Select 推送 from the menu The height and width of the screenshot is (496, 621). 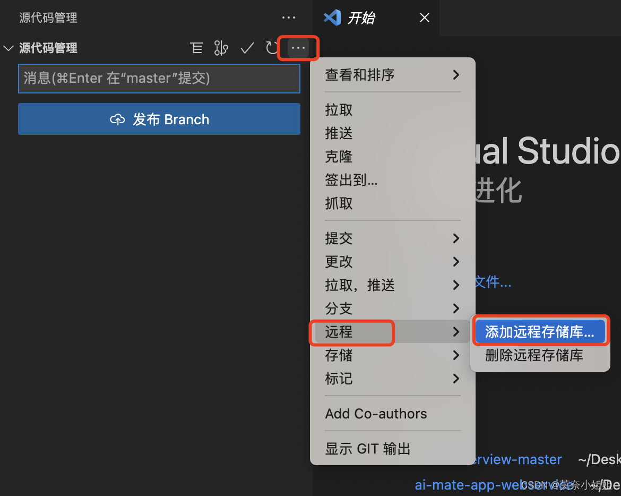pos(392,133)
